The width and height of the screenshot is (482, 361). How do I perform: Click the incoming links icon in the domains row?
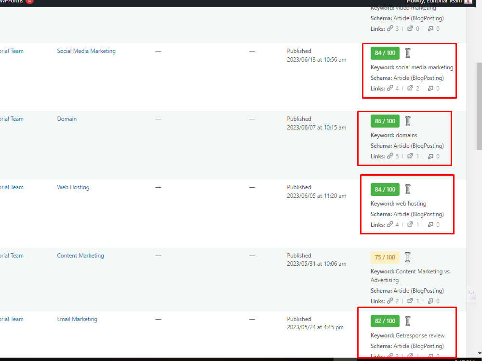pyautogui.click(x=430, y=156)
